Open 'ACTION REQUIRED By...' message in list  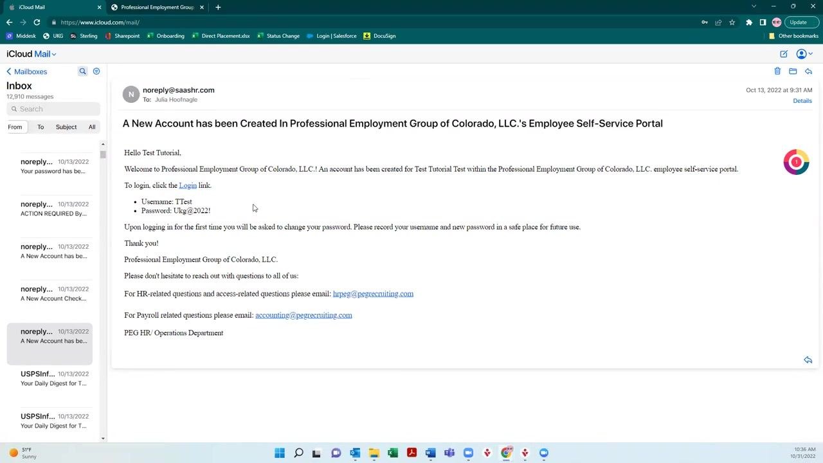point(50,209)
